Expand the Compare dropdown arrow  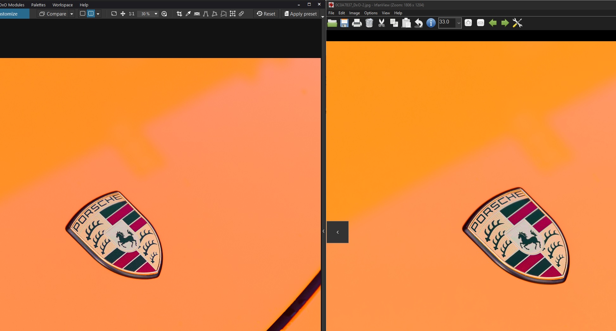72,14
